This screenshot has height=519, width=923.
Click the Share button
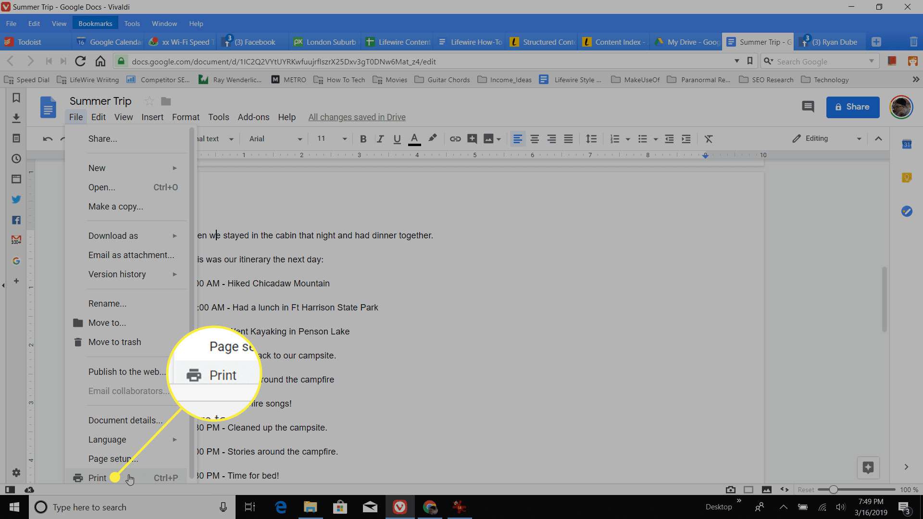tap(853, 107)
